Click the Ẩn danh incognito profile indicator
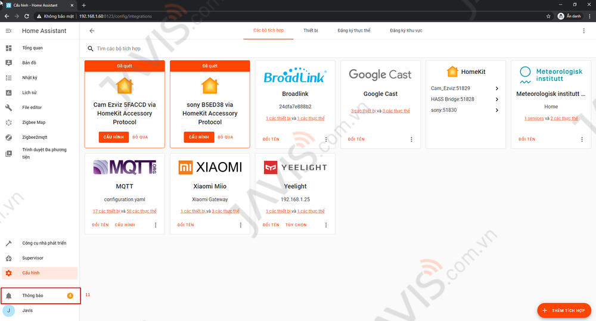Screen dimensions: 596x321 (x=569, y=16)
